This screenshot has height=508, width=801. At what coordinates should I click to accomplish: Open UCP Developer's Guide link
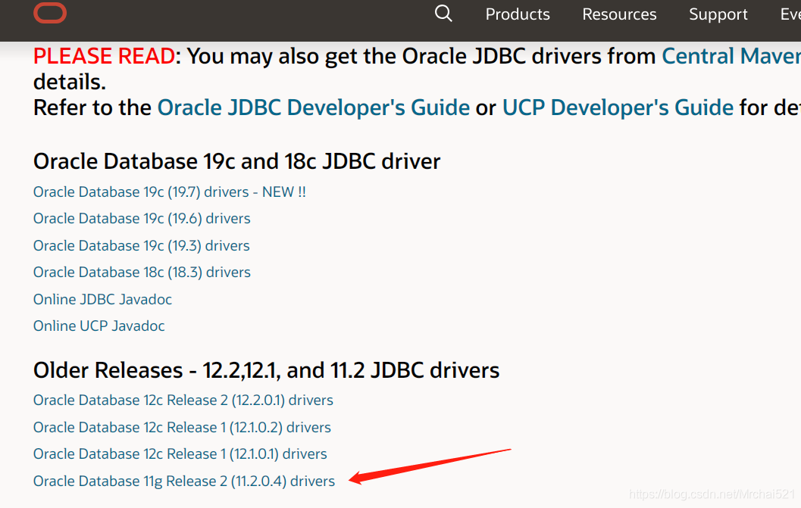click(x=618, y=108)
